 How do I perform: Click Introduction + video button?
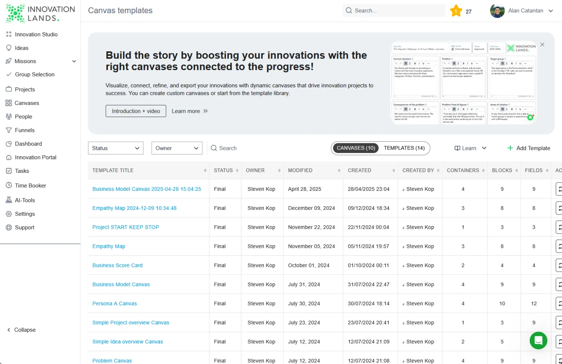(x=136, y=111)
